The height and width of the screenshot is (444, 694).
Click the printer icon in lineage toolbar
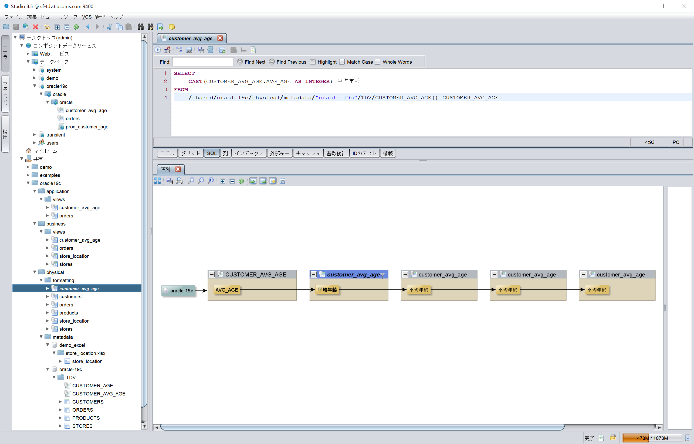179,181
